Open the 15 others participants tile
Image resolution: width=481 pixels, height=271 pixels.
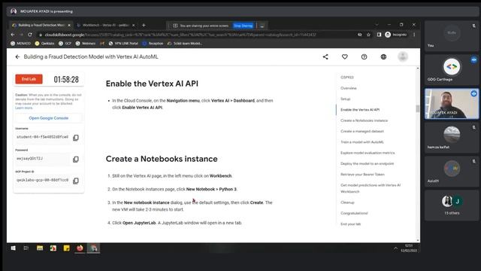pos(452,206)
